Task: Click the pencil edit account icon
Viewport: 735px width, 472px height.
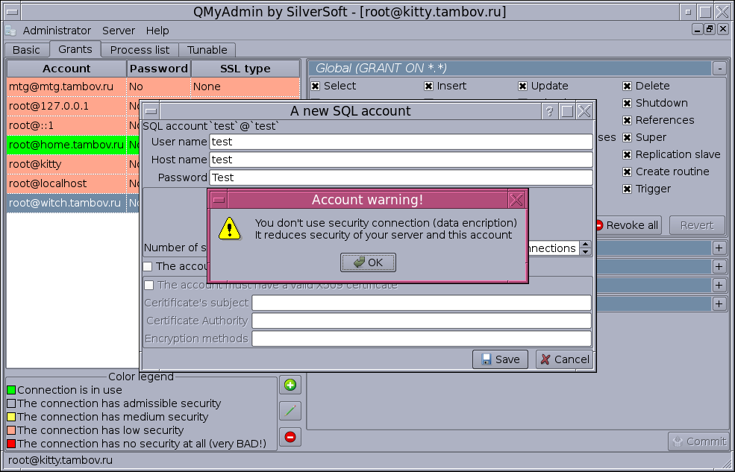Action: (x=290, y=411)
